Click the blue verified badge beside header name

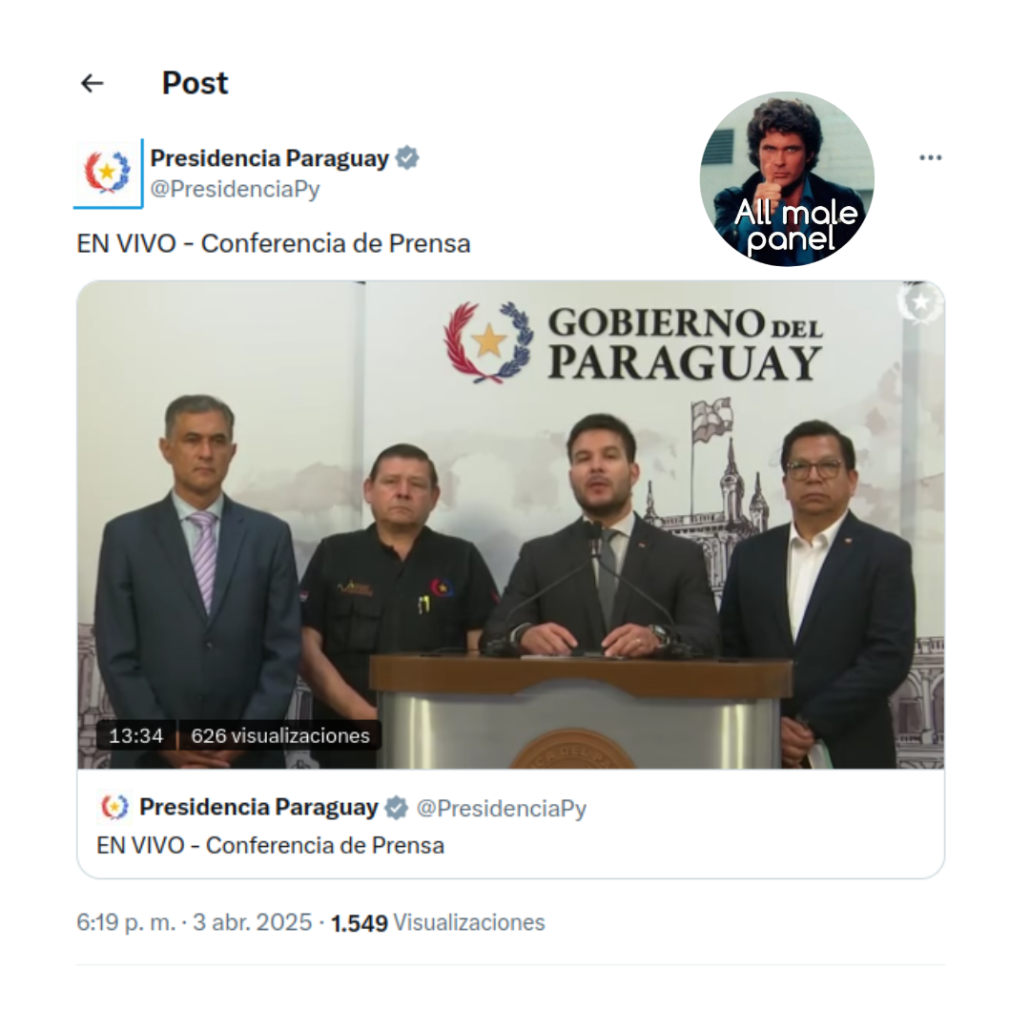point(407,158)
